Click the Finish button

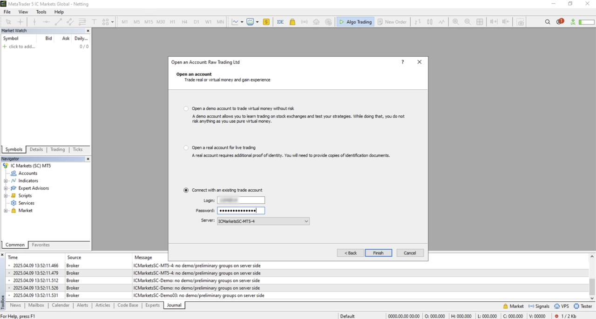click(x=378, y=253)
